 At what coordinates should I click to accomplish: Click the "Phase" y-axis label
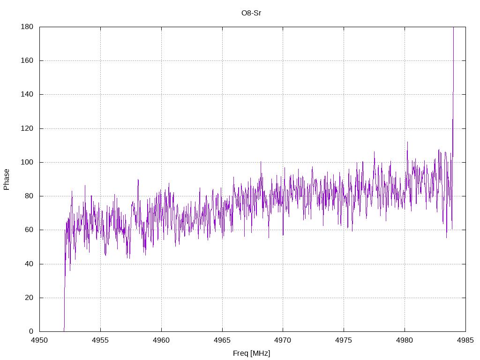pos(7,180)
